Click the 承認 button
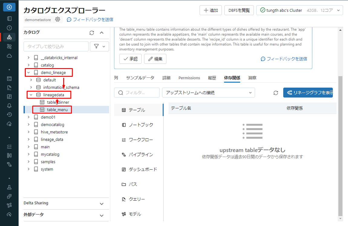 pyautogui.click(x=130, y=59)
